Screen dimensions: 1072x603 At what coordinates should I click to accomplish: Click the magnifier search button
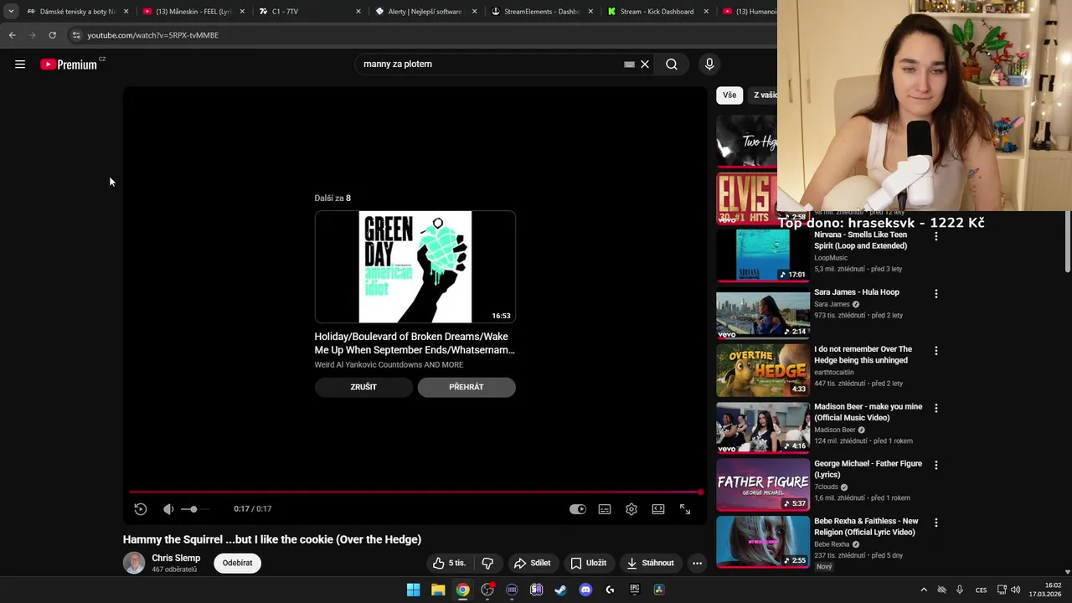coord(672,64)
